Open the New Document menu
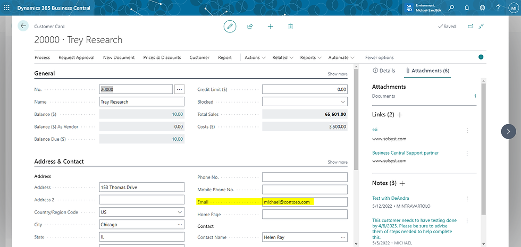The height and width of the screenshot is (247, 521). tap(119, 57)
